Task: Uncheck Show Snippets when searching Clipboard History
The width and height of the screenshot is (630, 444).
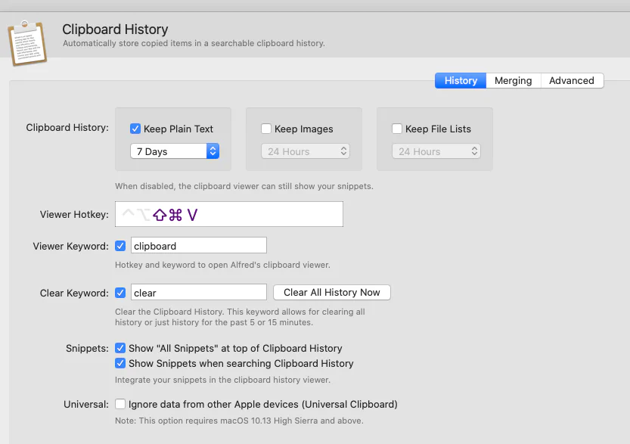Action: tap(120, 363)
